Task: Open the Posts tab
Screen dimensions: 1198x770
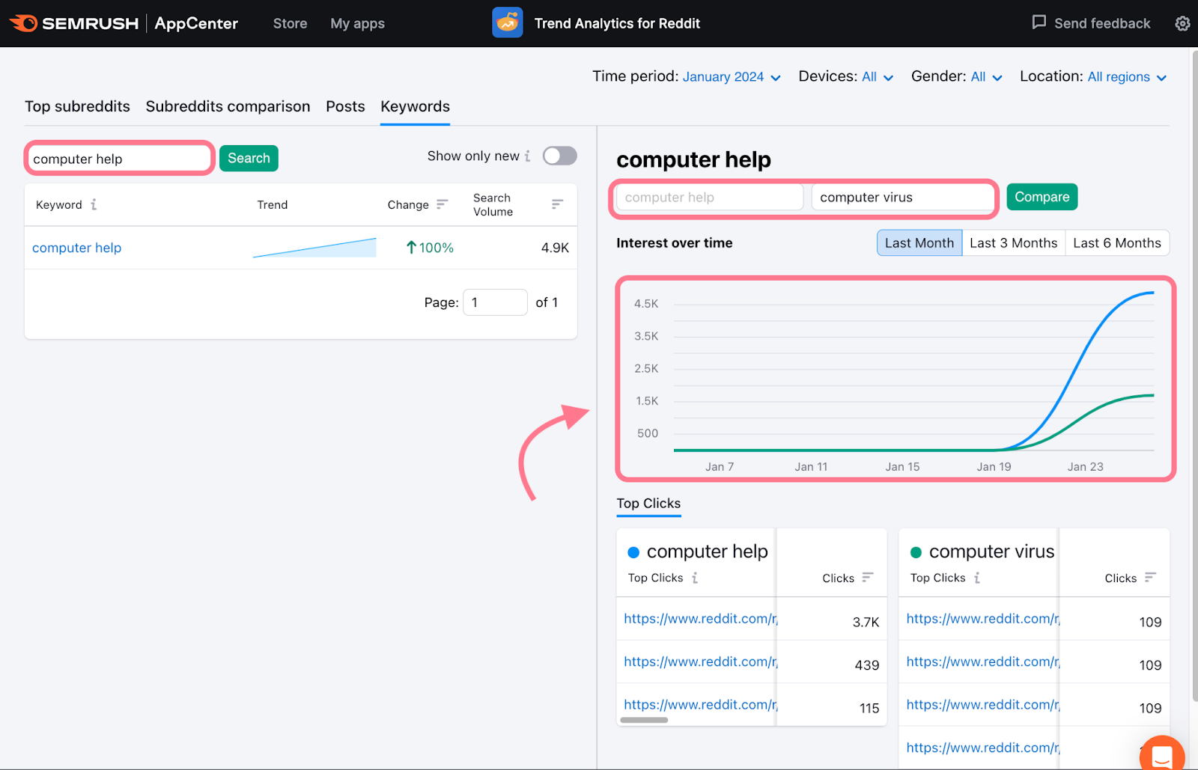Action: [345, 106]
